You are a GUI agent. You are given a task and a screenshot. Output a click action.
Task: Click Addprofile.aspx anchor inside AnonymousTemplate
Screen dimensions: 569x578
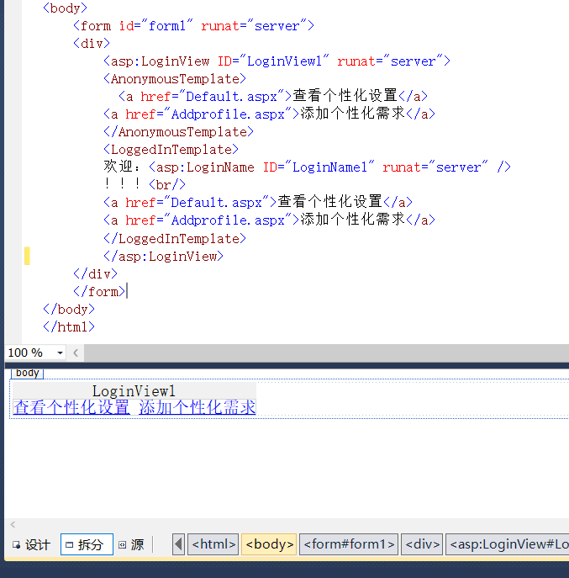[269, 114]
